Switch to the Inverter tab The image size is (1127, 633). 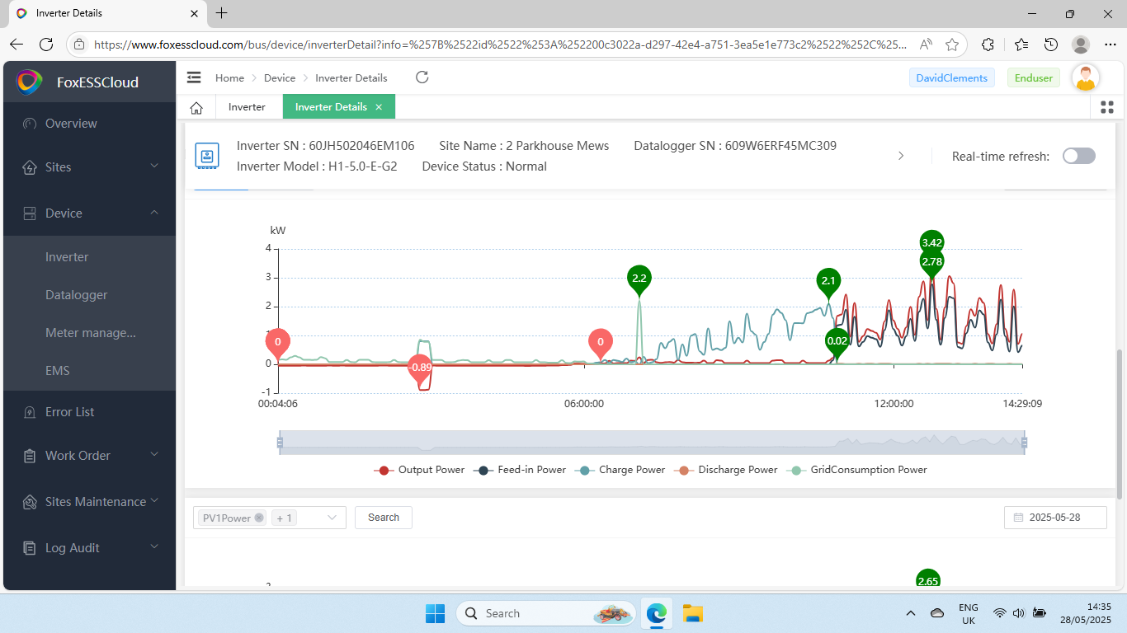pyautogui.click(x=247, y=107)
